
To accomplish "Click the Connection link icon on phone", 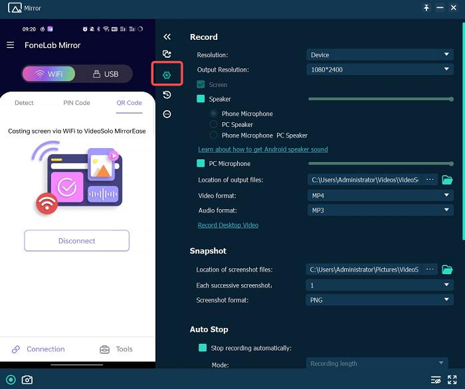I will coord(16,349).
